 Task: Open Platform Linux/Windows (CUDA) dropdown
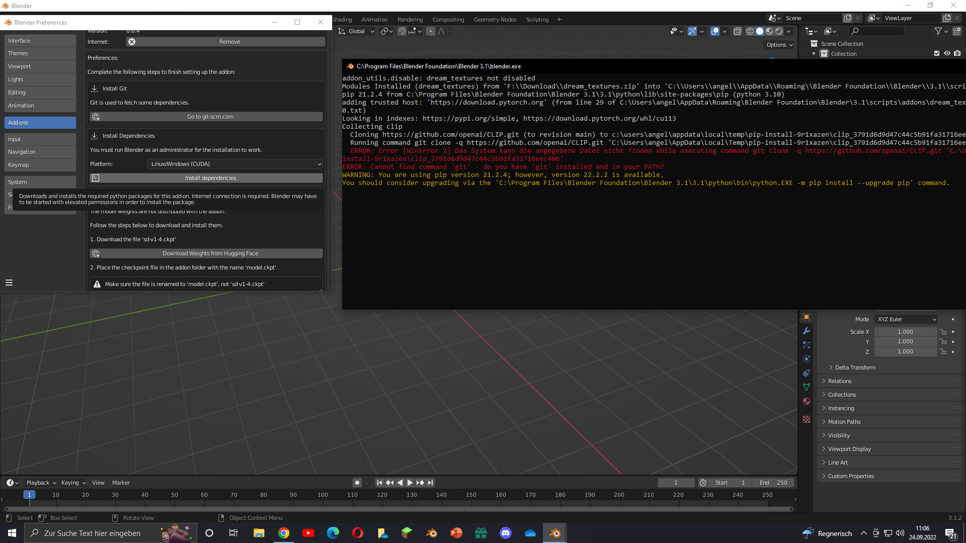(235, 164)
